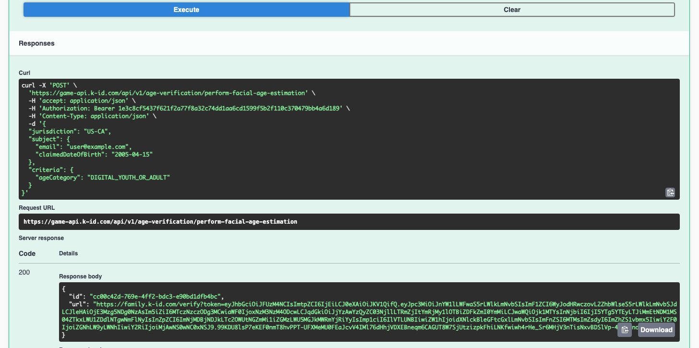Click the Response body label
The image size is (699, 348).
click(x=80, y=276)
